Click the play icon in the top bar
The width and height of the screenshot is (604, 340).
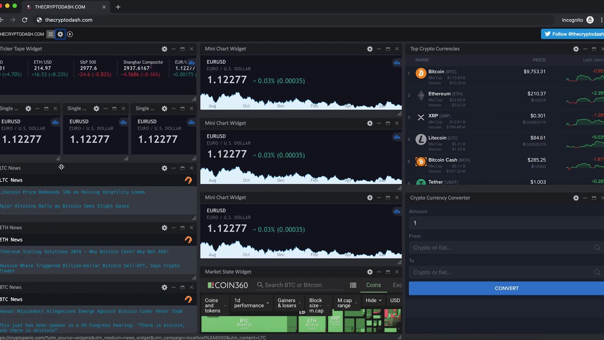click(70, 34)
